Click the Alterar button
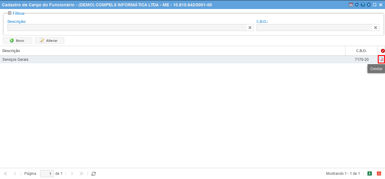This screenshot has height=179, width=385. [49, 41]
